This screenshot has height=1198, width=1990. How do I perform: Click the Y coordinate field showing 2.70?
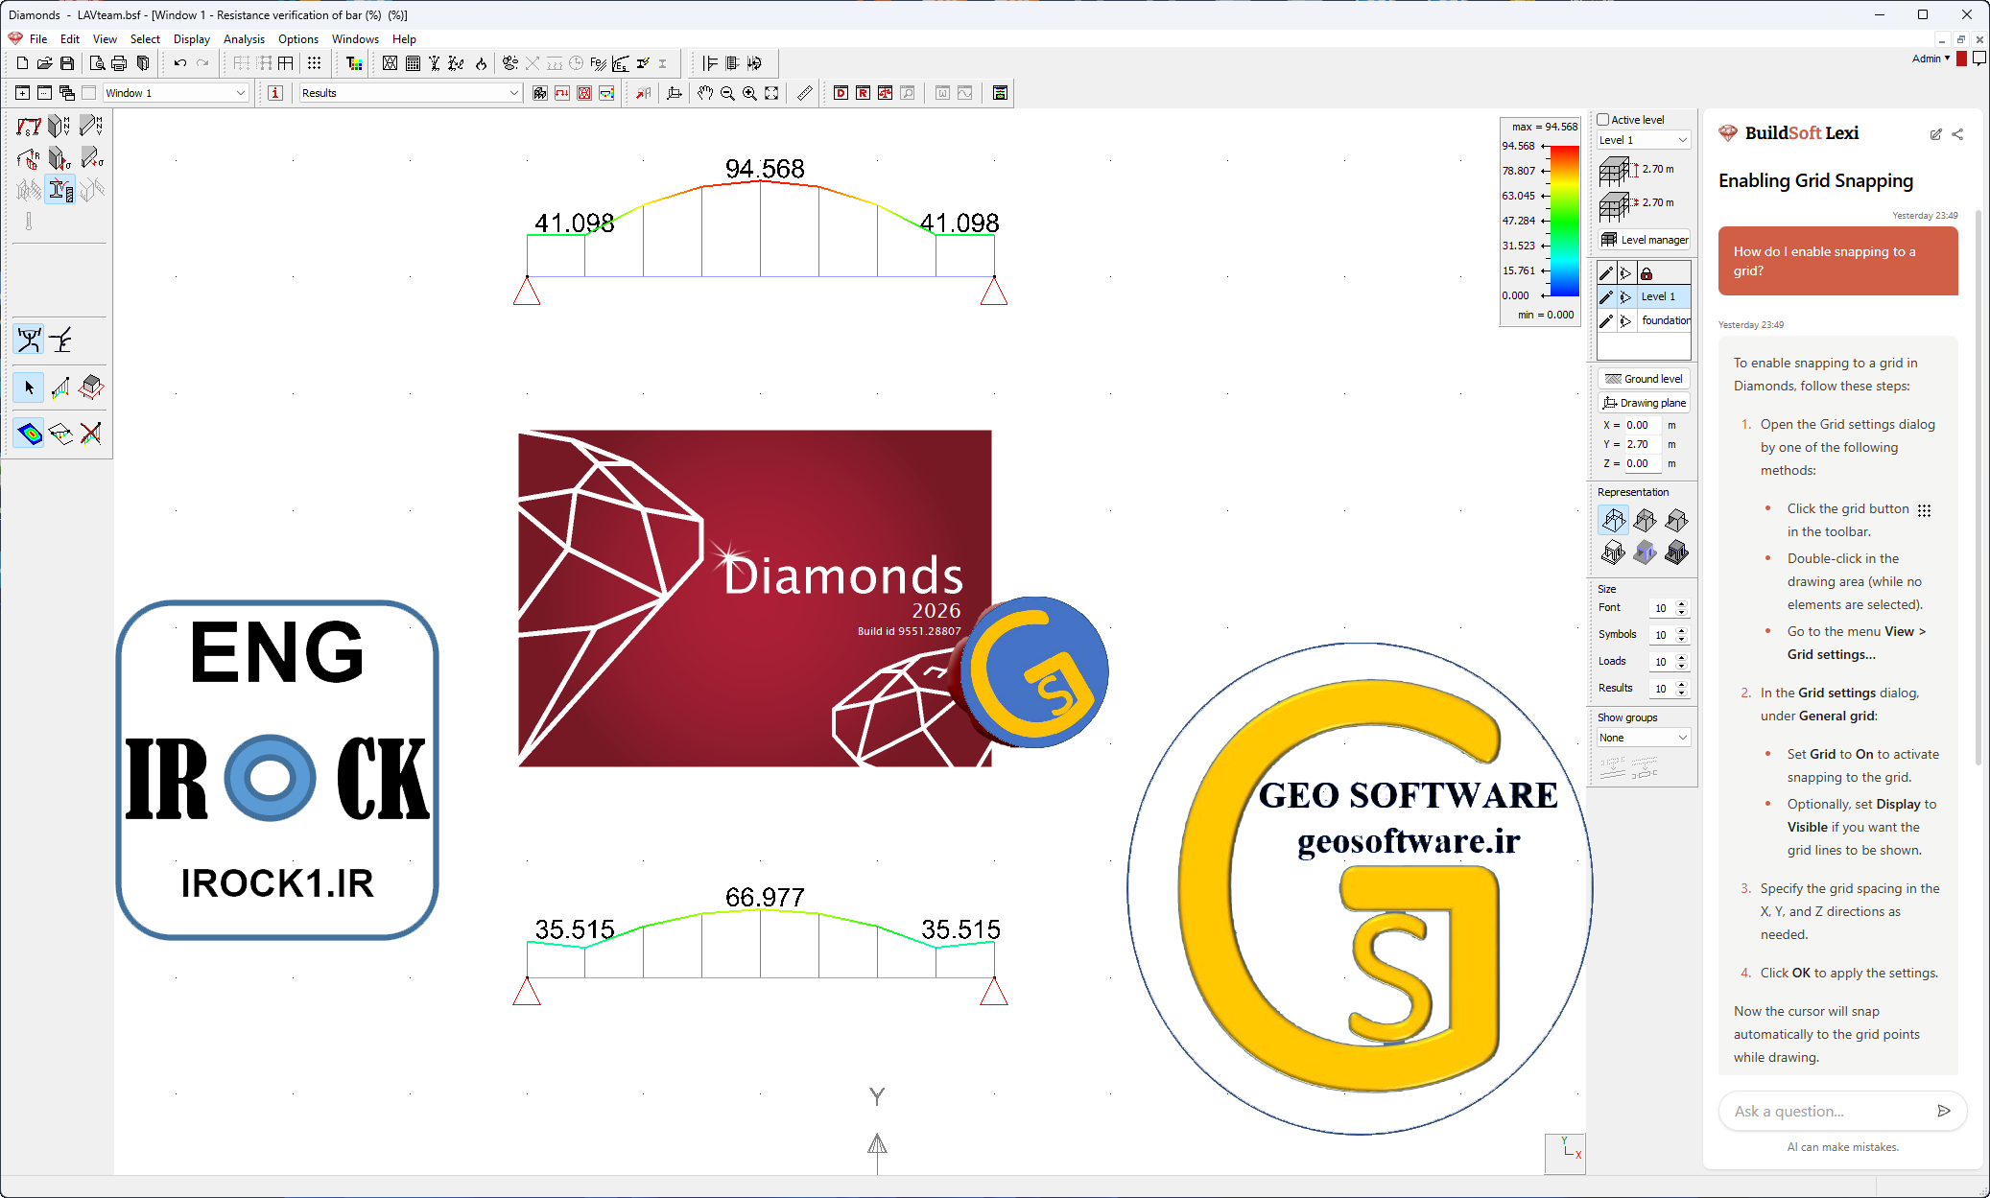[x=1643, y=444]
